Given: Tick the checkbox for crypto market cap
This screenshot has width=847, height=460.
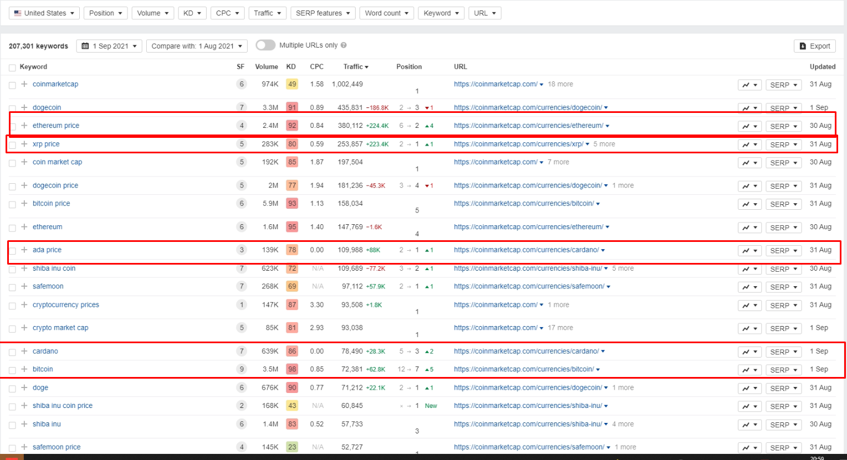Looking at the screenshot, I should (12, 329).
